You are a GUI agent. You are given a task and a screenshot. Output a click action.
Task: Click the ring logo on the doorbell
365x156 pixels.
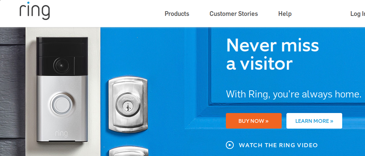pos(62,134)
